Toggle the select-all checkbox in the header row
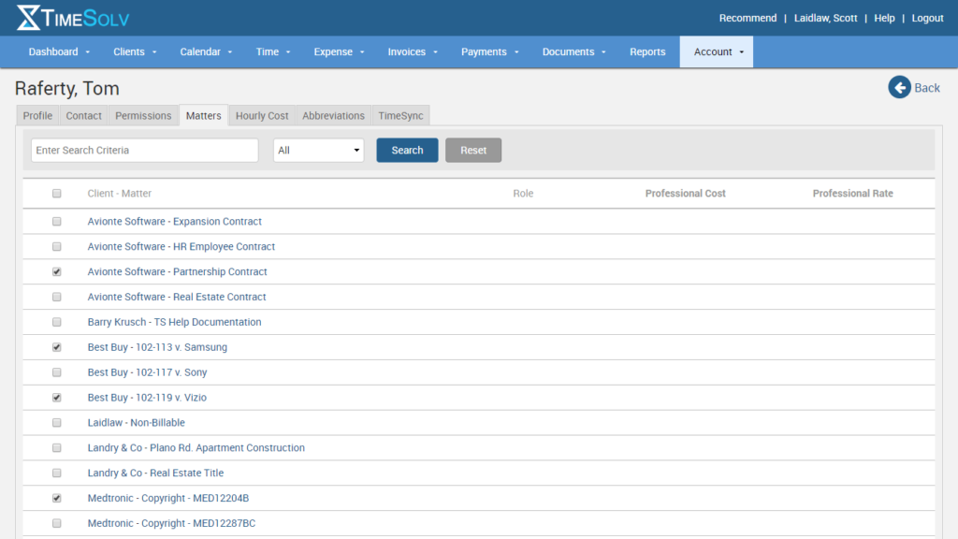The height and width of the screenshot is (539, 958). coord(57,193)
